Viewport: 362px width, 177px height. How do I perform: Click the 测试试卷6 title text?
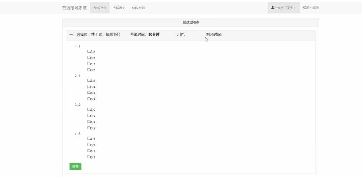pyautogui.click(x=191, y=22)
